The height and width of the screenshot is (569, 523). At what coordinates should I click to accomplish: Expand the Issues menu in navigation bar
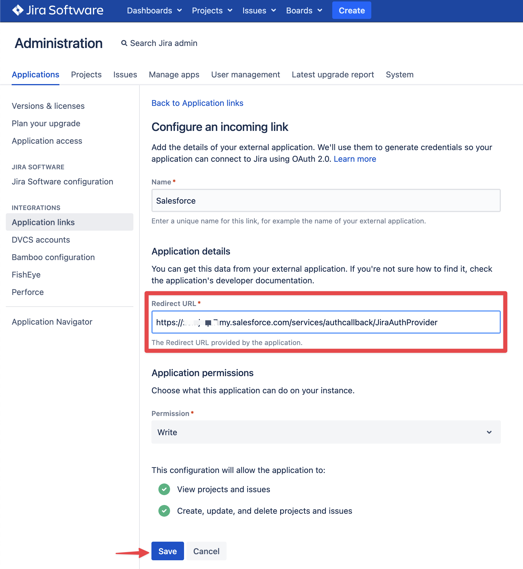point(259,11)
